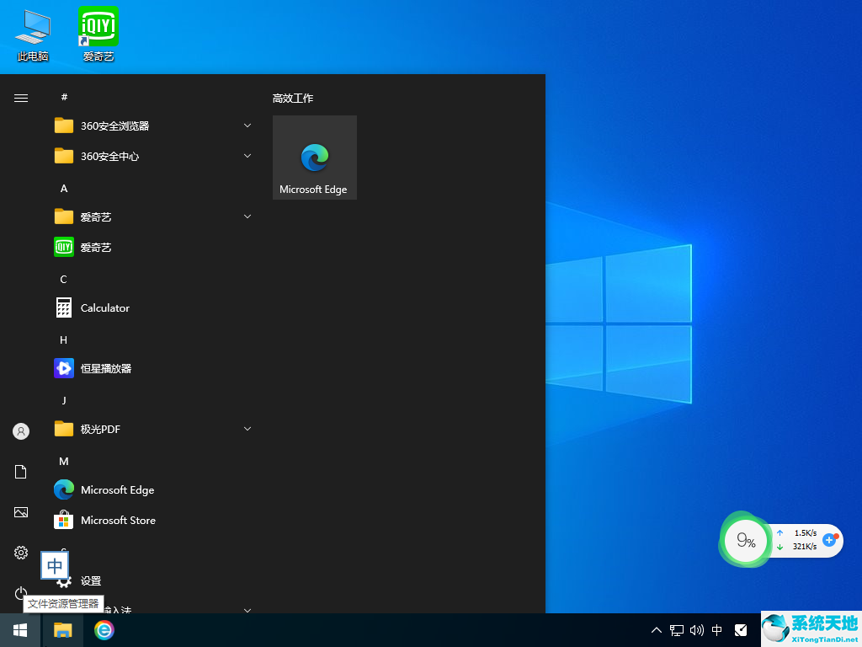This screenshot has height=647, width=862.
Task: Open Settings gear in Start sidebar
Action: click(21, 553)
